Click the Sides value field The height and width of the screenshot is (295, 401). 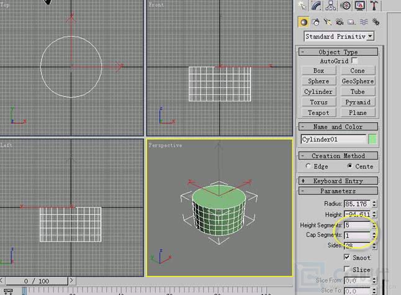click(x=358, y=245)
